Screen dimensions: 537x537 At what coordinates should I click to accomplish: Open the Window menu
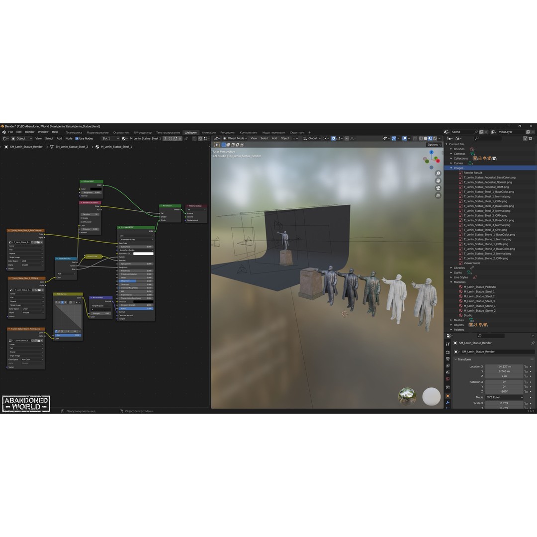pyautogui.click(x=43, y=132)
